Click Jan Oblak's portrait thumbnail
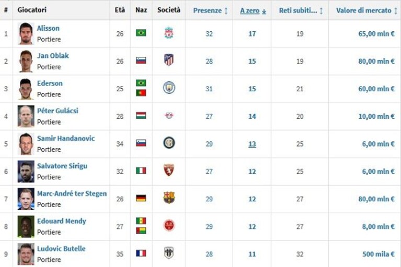401x267 pixels. point(26,61)
